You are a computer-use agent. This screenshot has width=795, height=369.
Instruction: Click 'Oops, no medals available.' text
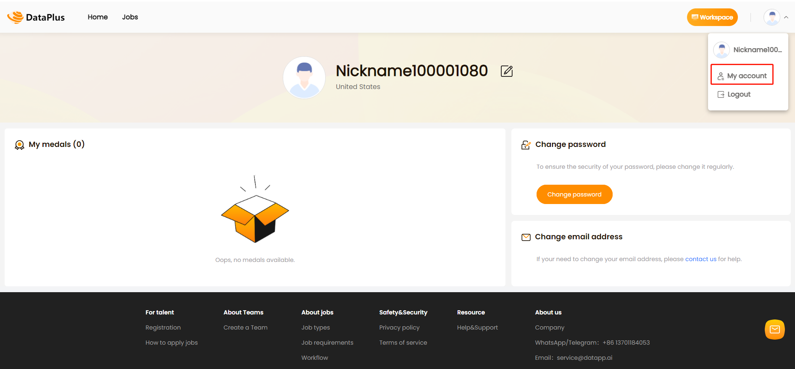pyautogui.click(x=255, y=260)
